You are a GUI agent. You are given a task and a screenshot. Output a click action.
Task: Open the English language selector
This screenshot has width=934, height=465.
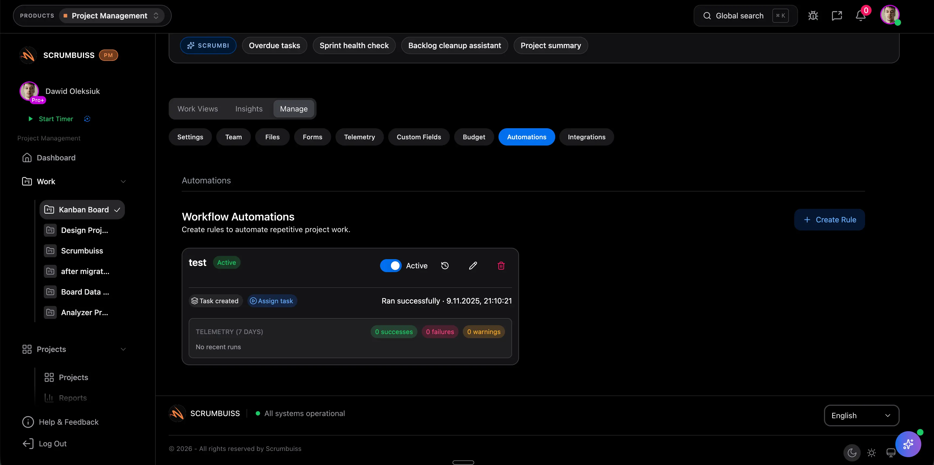(862, 415)
